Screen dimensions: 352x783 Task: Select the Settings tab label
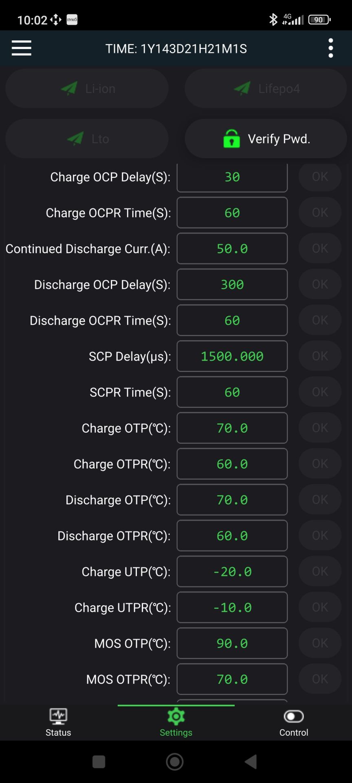(176, 732)
